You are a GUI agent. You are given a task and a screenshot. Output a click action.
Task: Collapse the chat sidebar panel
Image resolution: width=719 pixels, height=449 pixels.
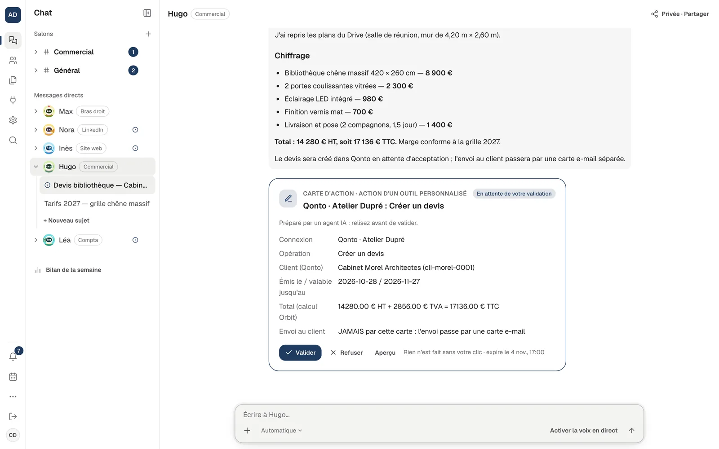point(147,13)
